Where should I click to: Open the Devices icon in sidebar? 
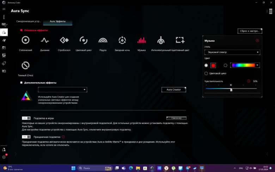pyautogui.click(x=4, y=25)
